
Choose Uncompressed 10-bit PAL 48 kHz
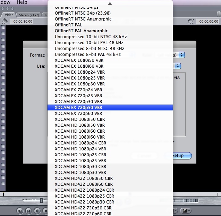coord(110,43)
